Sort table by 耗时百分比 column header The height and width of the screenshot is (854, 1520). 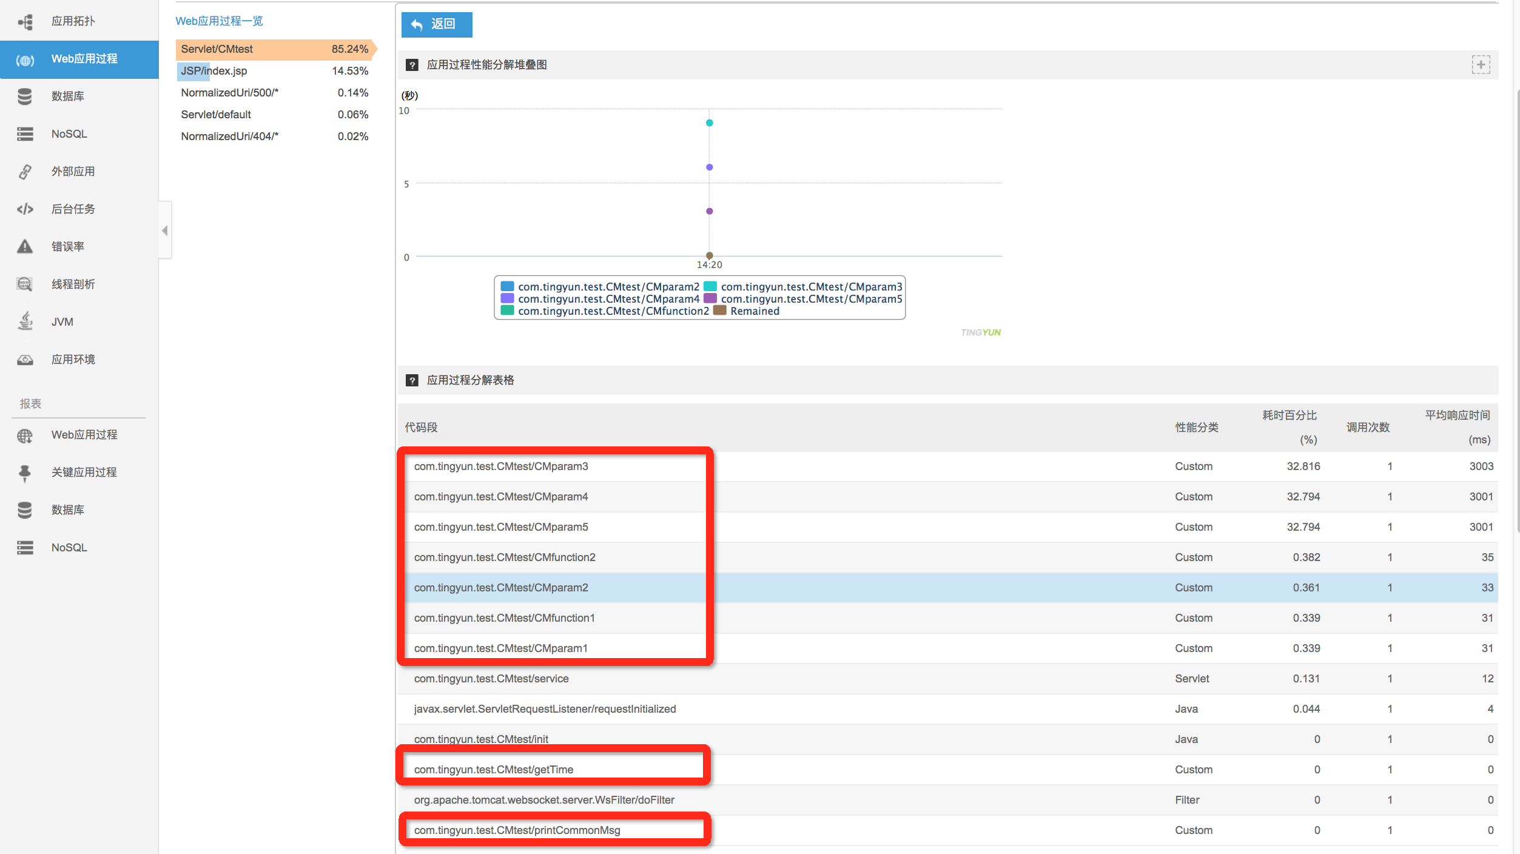(x=1289, y=415)
